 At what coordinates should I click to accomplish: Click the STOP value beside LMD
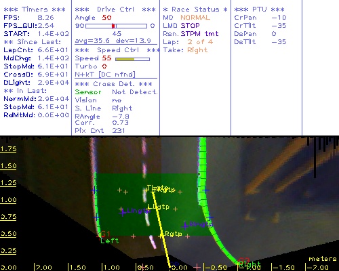(x=190, y=26)
